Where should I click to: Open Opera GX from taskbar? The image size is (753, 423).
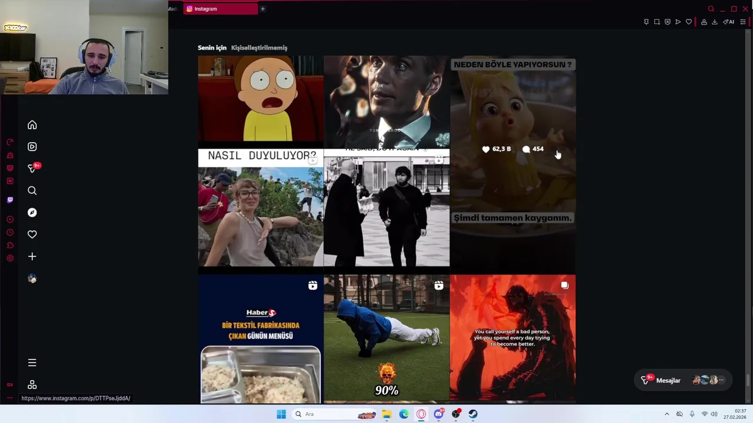click(421, 414)
